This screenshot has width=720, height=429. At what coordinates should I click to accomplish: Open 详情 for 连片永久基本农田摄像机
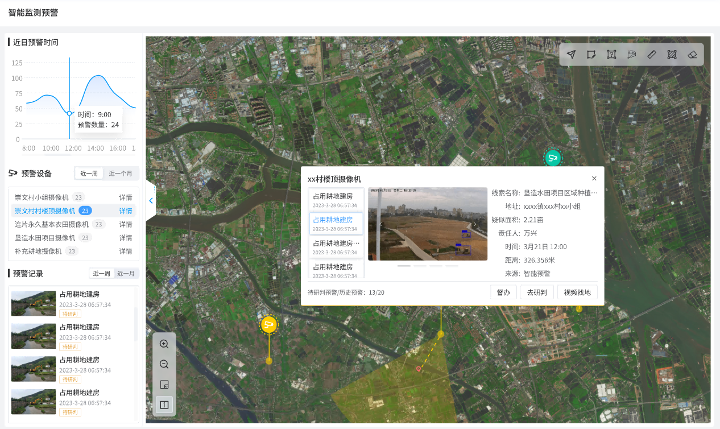[126, 224]
